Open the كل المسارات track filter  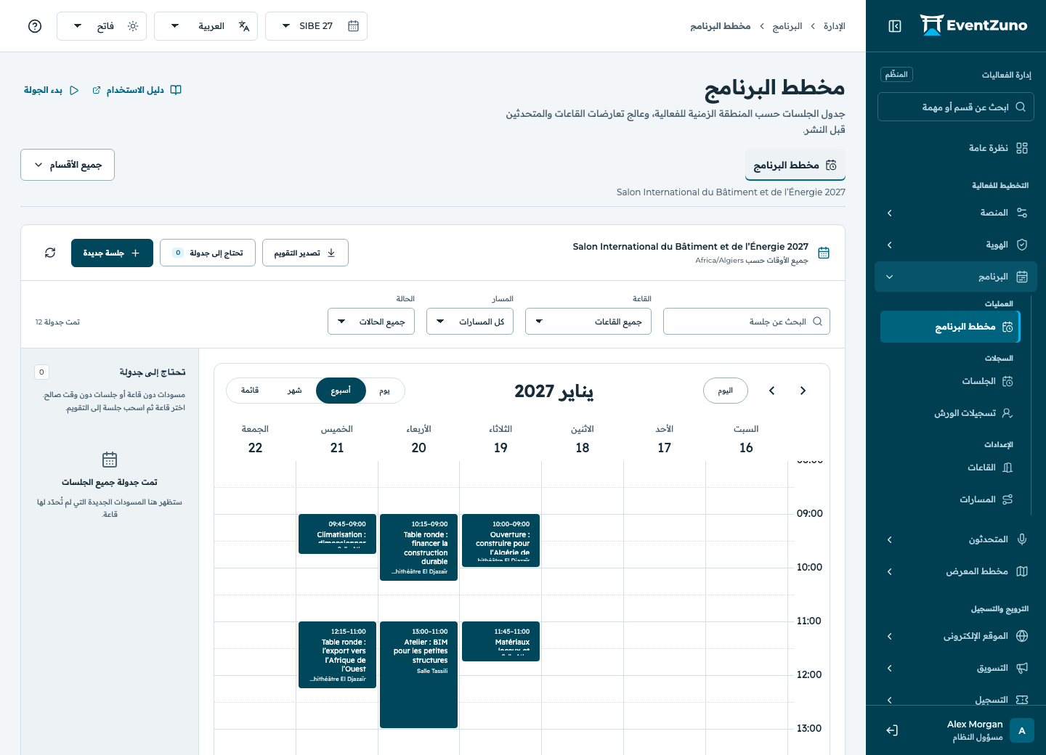click(470, 322)
